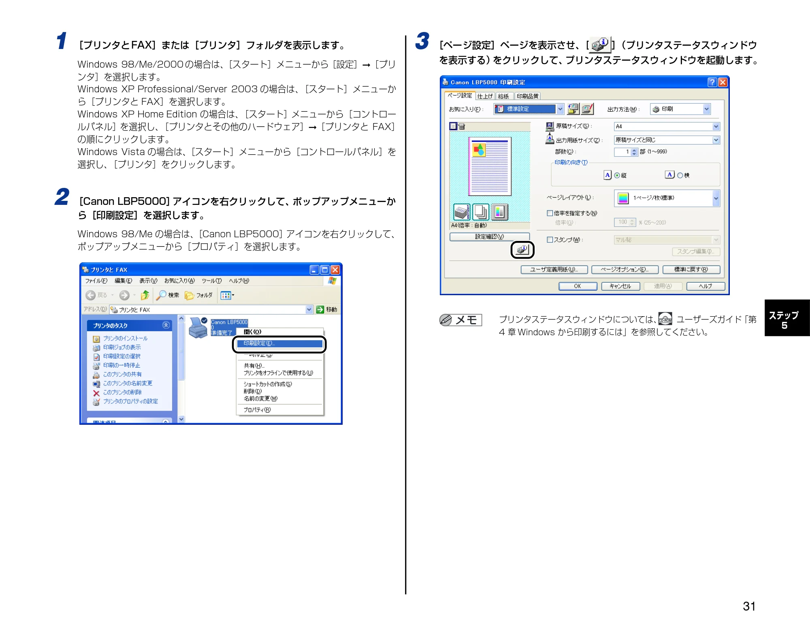810x630 pixels.
Task: Open the ファイル(F) menu
Action: click(96, 281)
